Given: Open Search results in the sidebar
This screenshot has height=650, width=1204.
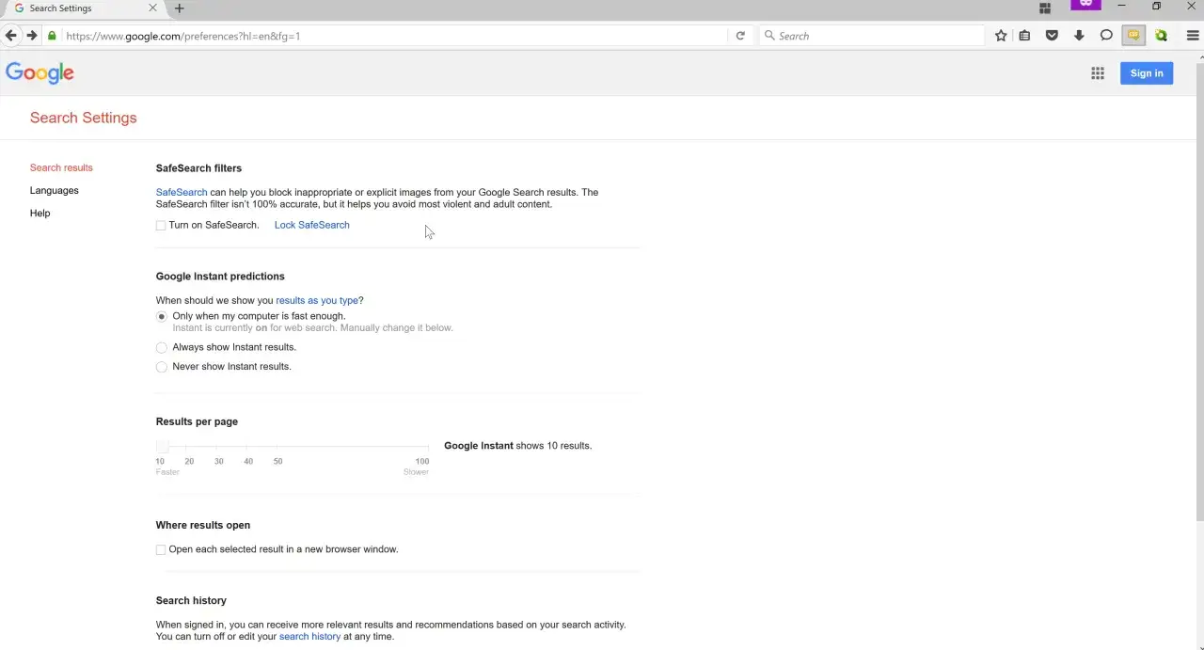Looking at the screenshot, I should 61,167.
